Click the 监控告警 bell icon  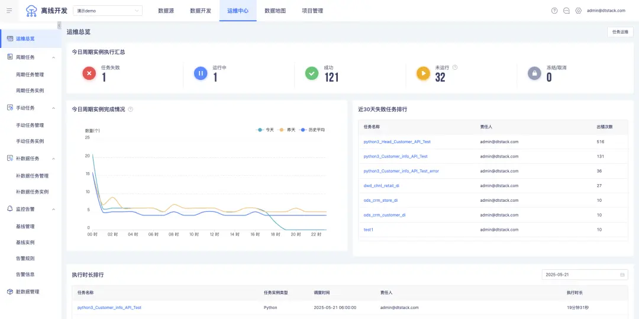10,208
